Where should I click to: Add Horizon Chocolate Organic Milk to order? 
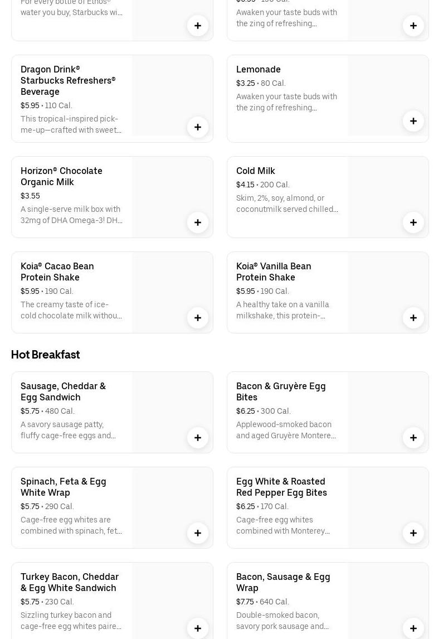click(198, 222)
